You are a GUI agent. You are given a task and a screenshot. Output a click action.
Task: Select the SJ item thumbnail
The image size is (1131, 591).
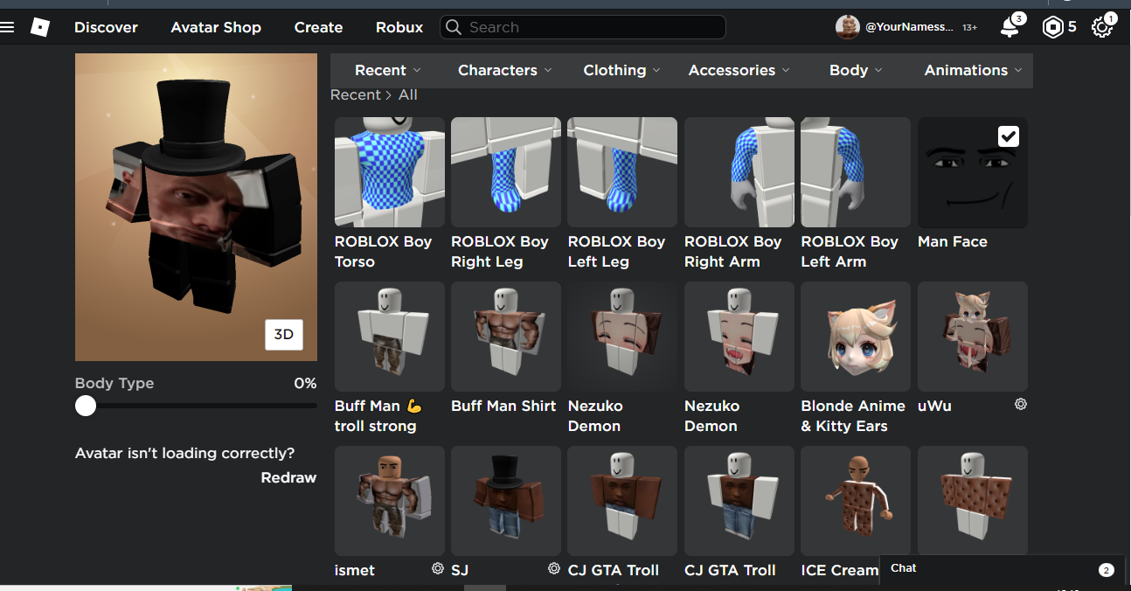click(x=506, y=501)
